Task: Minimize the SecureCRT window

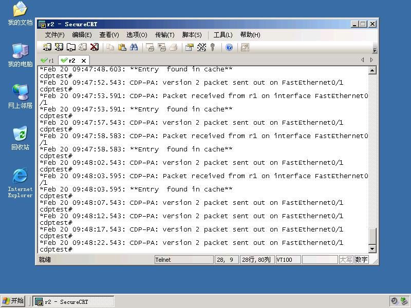Action: (x=354, y=24)
